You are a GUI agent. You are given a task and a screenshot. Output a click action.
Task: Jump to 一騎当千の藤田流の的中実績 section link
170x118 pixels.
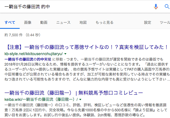28,59
